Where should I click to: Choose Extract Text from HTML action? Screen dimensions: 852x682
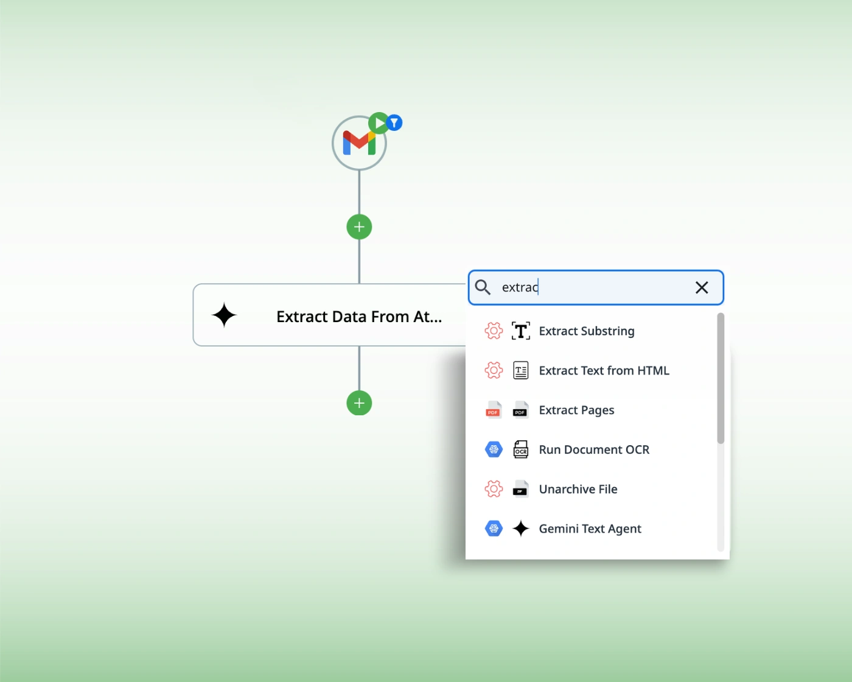pyautogui.click(x=604, y=371)
